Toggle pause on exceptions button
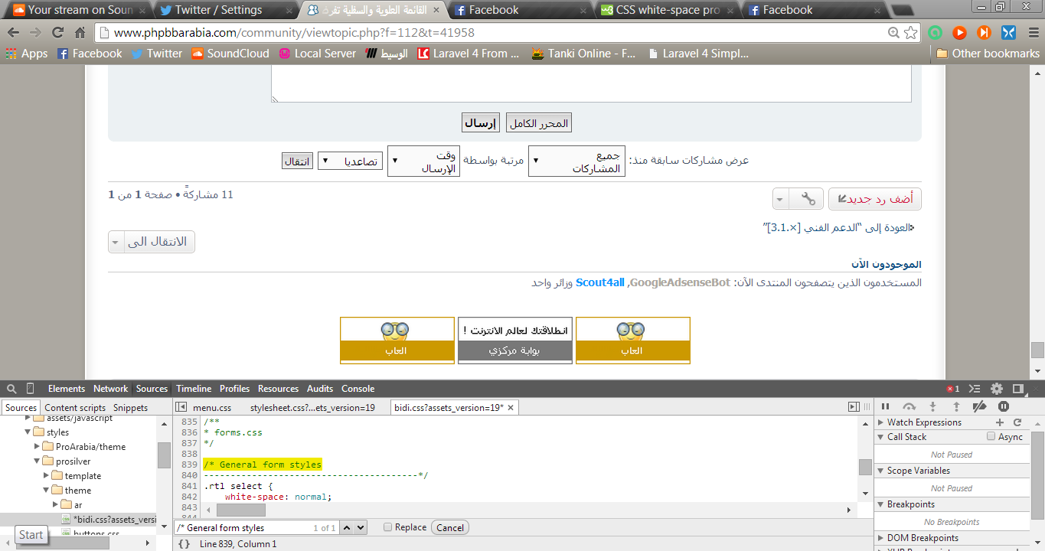Image resolution: width=1045 pixels, height=551 pixels. (x=1004, y=407)
